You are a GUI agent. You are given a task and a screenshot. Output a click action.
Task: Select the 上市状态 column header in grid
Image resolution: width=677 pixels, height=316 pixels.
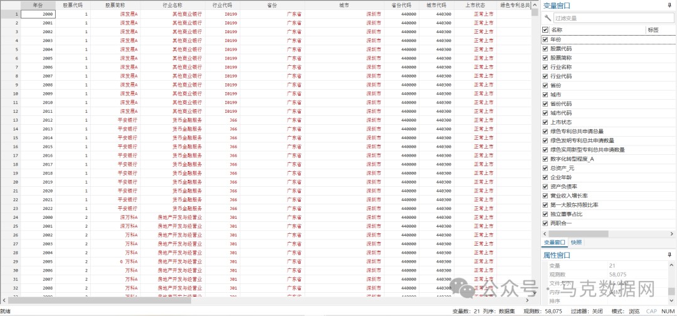tap(475, 6)
